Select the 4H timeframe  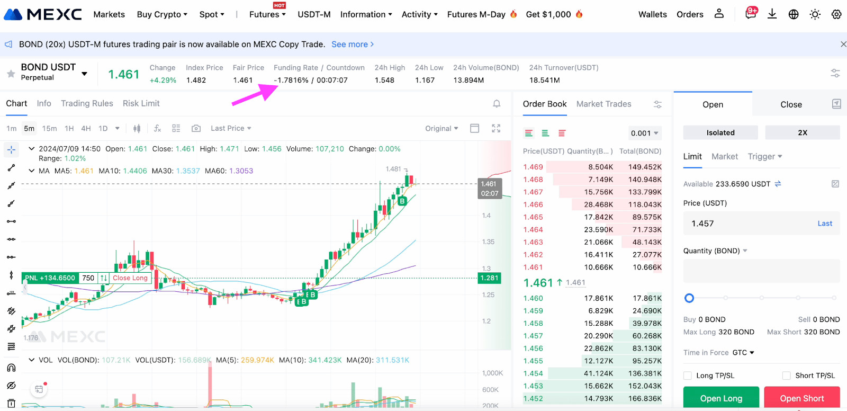coord(86,128)
